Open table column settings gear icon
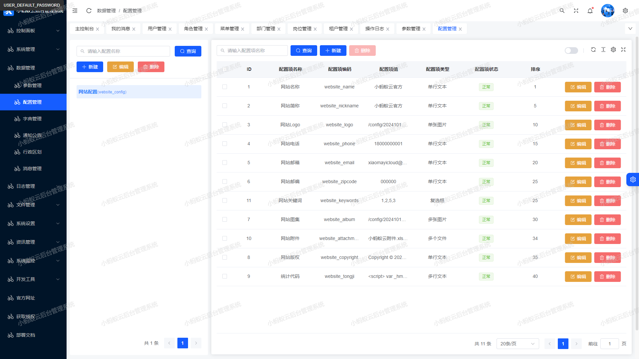 (613, 50)
